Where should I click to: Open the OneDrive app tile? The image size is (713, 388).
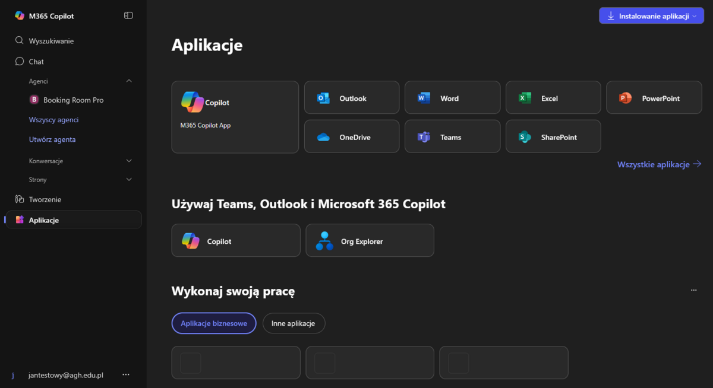351,136
